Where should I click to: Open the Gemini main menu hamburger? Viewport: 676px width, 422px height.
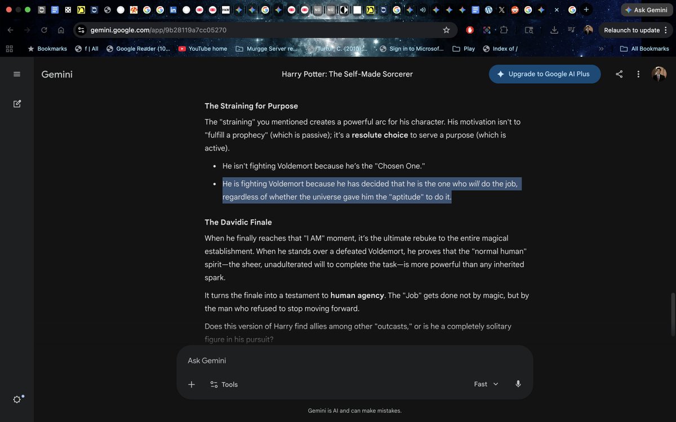point(16,74)
